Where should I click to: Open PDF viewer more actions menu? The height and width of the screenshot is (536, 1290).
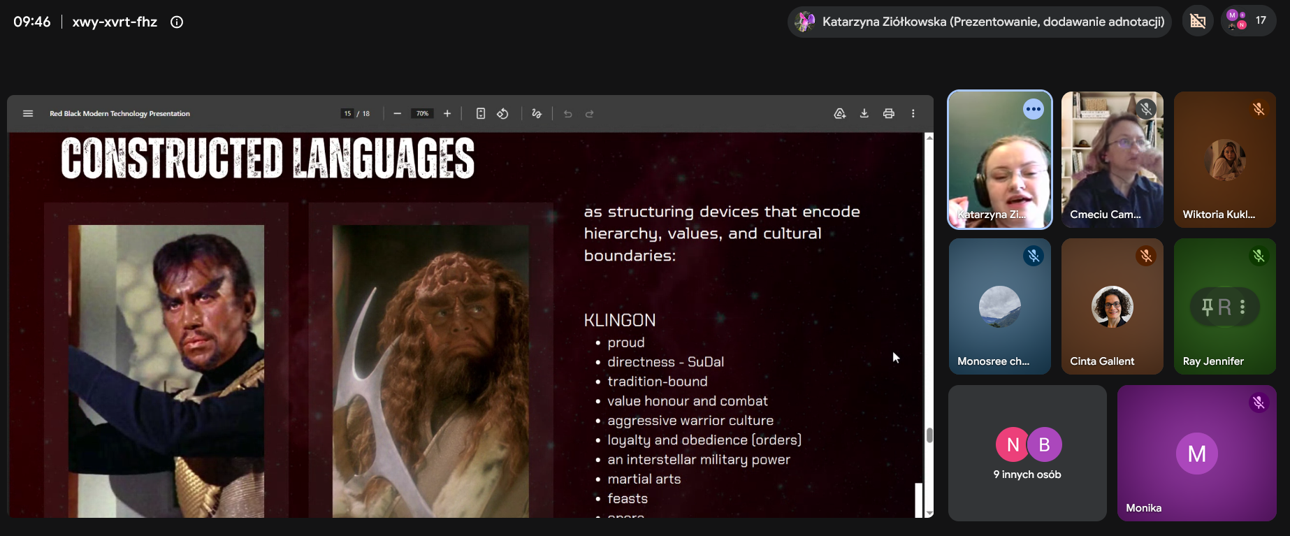click(x=913, y=113)
